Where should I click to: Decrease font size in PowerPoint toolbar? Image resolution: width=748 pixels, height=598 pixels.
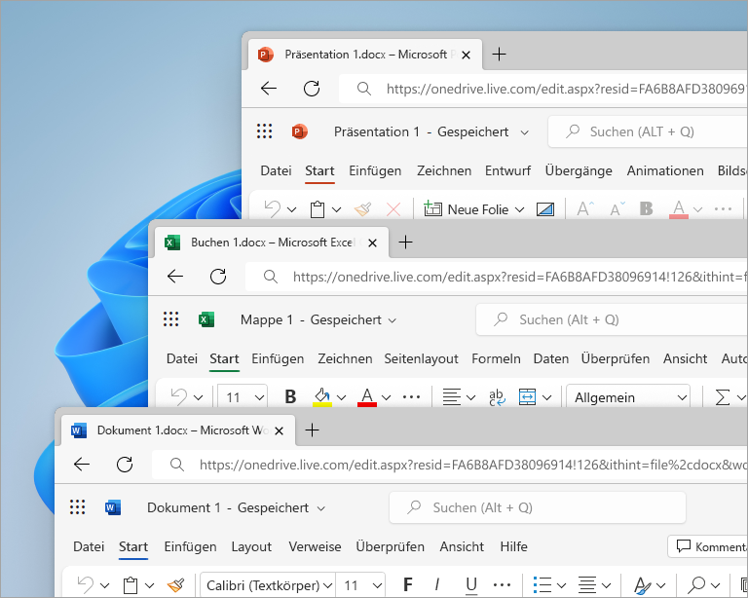(x=617, y=208)
